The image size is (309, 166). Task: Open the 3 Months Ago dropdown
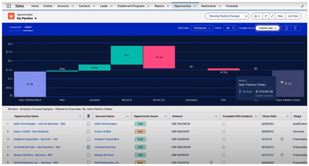[x=268, y=28]
